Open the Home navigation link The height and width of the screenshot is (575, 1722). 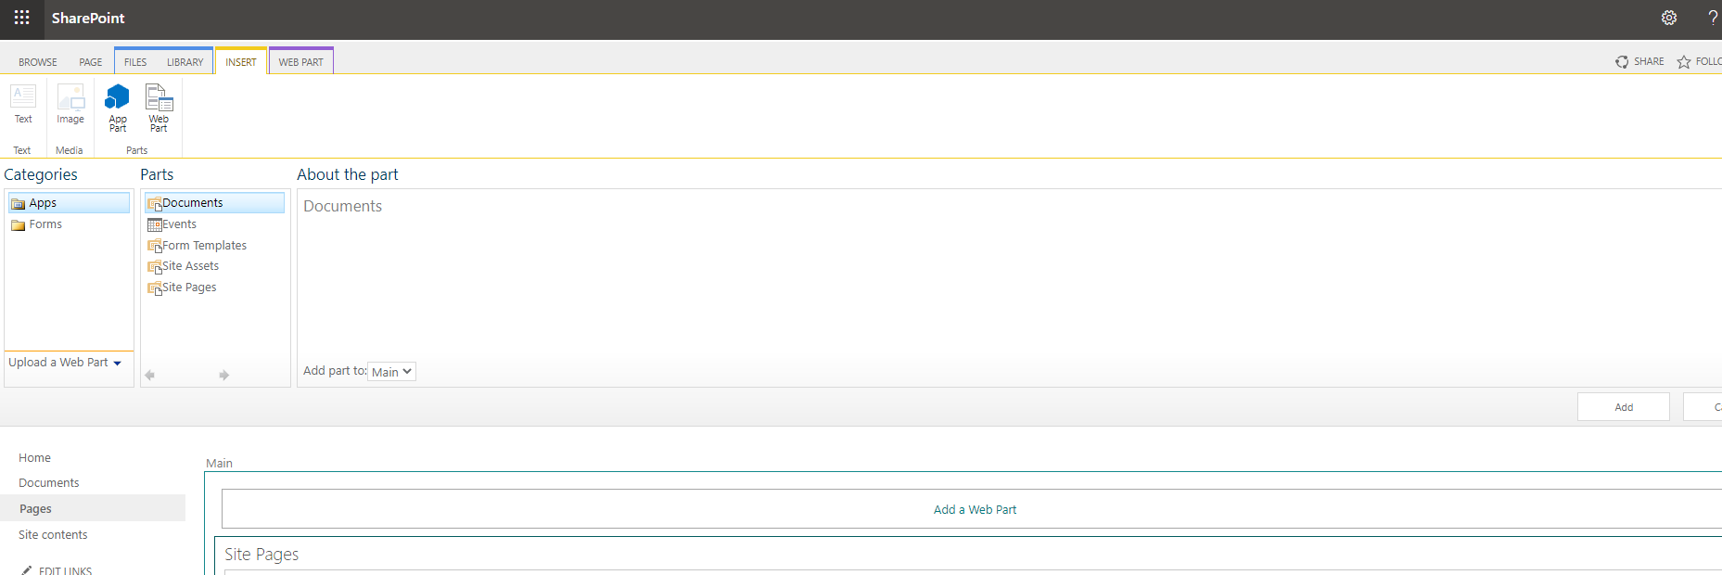coord(35,458)
